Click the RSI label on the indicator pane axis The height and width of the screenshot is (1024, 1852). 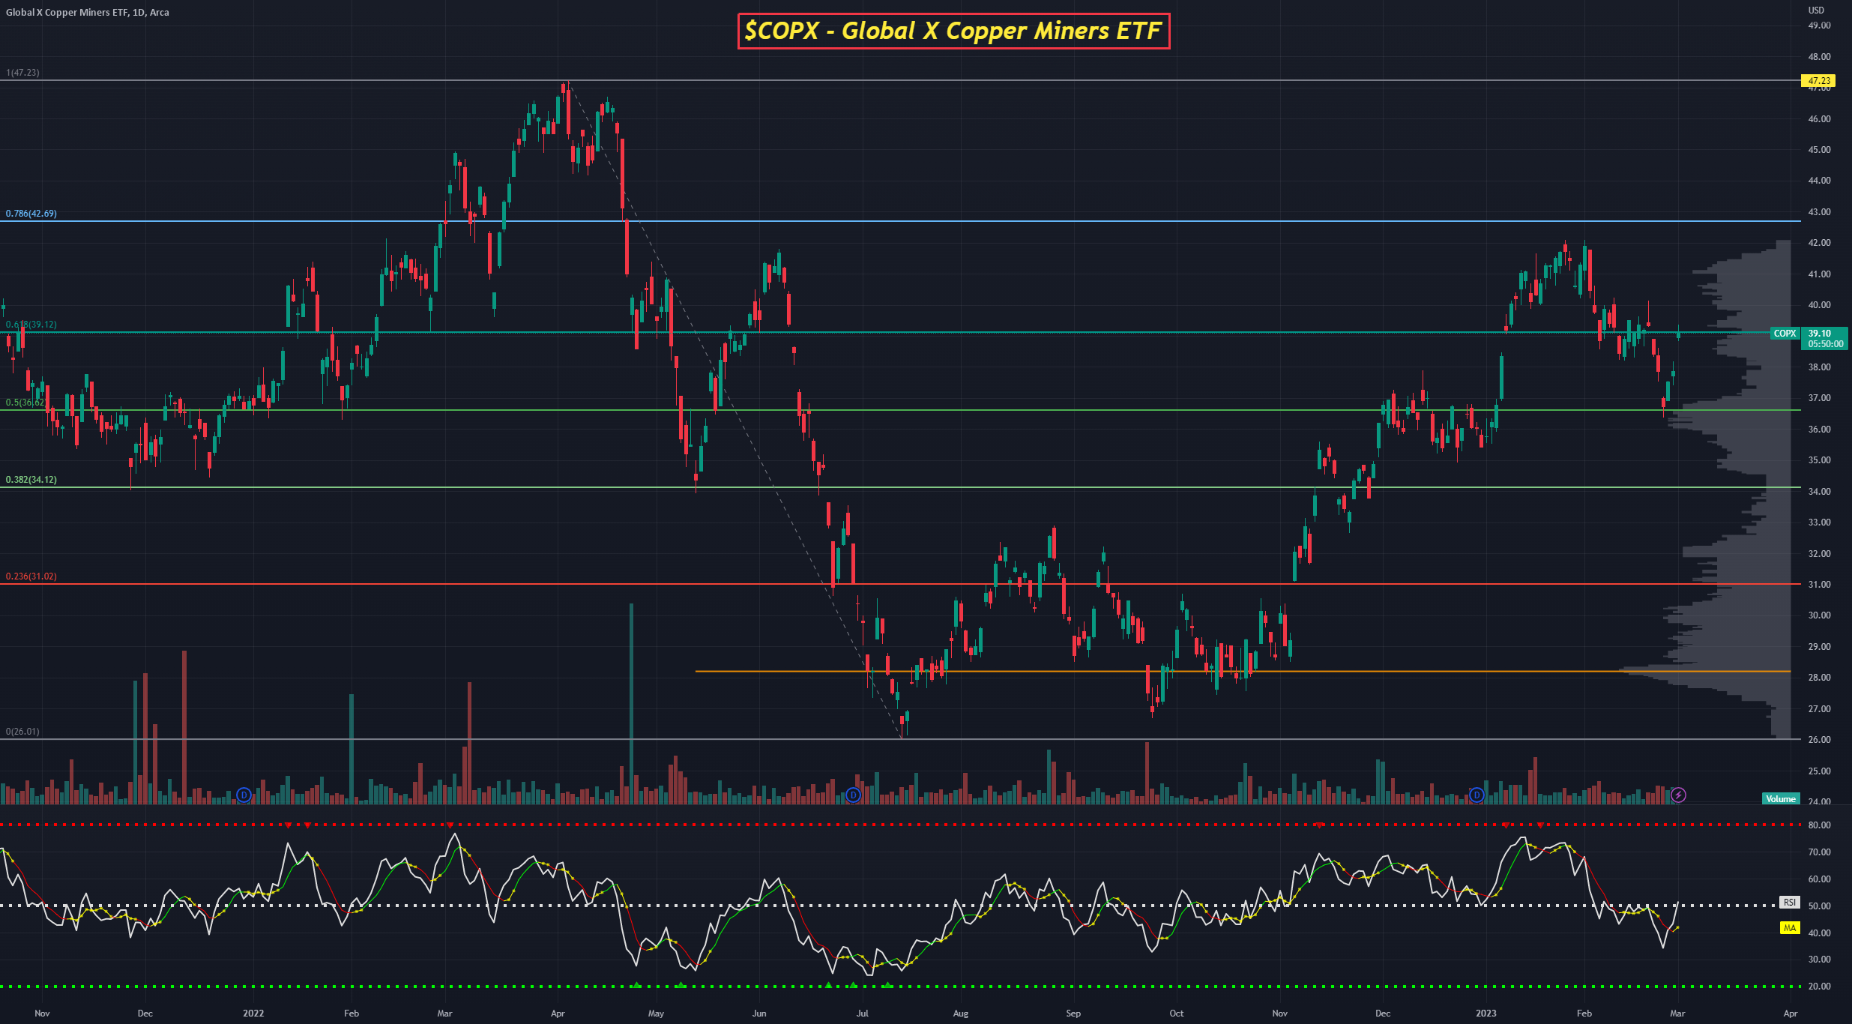(1791, 903)
